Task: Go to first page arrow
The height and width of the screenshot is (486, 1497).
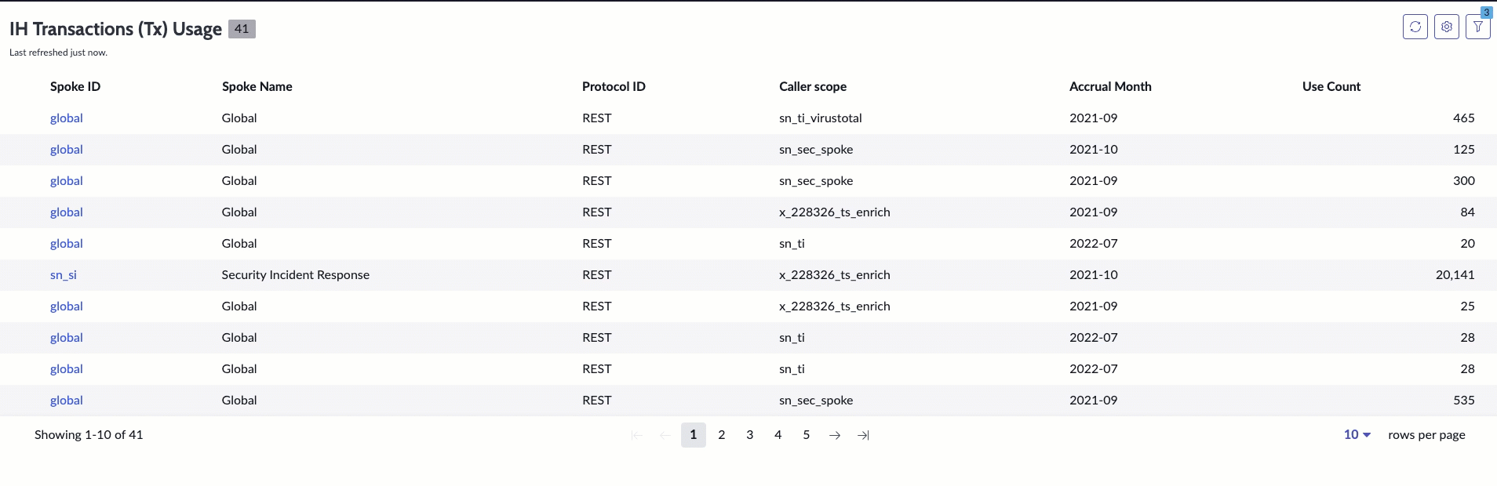Action: coord(637,435)
